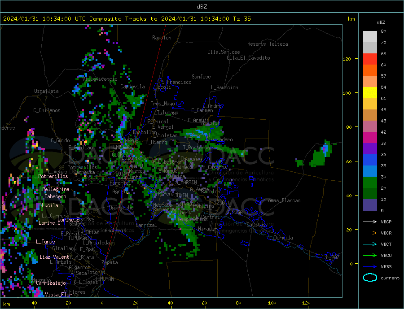Viewport: 404px width, 309px height.
Task: Click the Lucila station label
Action: tap(50, 205)
